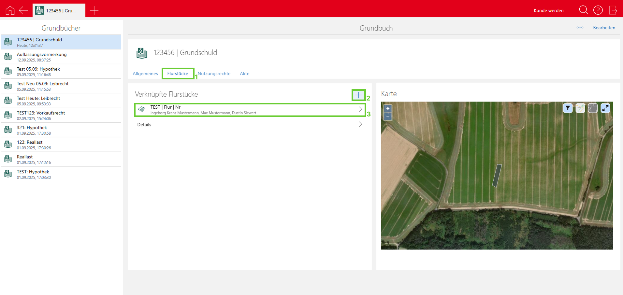The image size is (623, 295).
Task: Switch map to street map layer
Action: click(x=580, y=108)
